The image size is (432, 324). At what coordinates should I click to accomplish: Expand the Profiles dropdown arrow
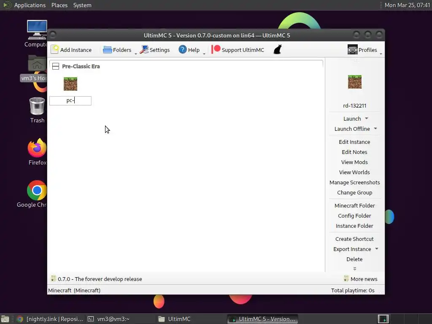coord(381,54)
